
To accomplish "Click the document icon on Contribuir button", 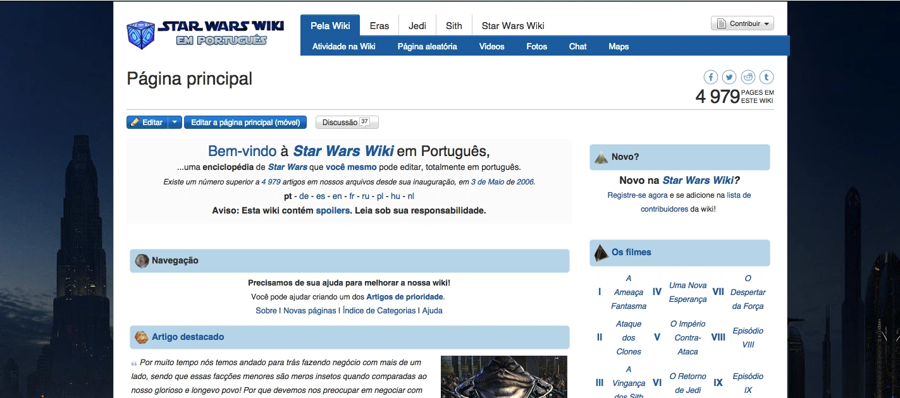I will point(722,24).
